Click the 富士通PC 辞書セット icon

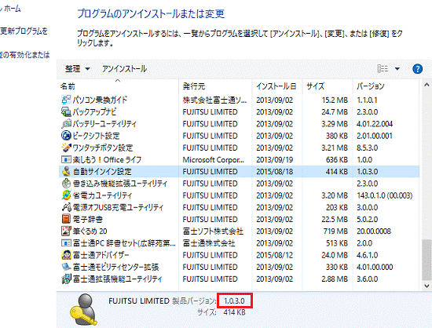[66, 243]
